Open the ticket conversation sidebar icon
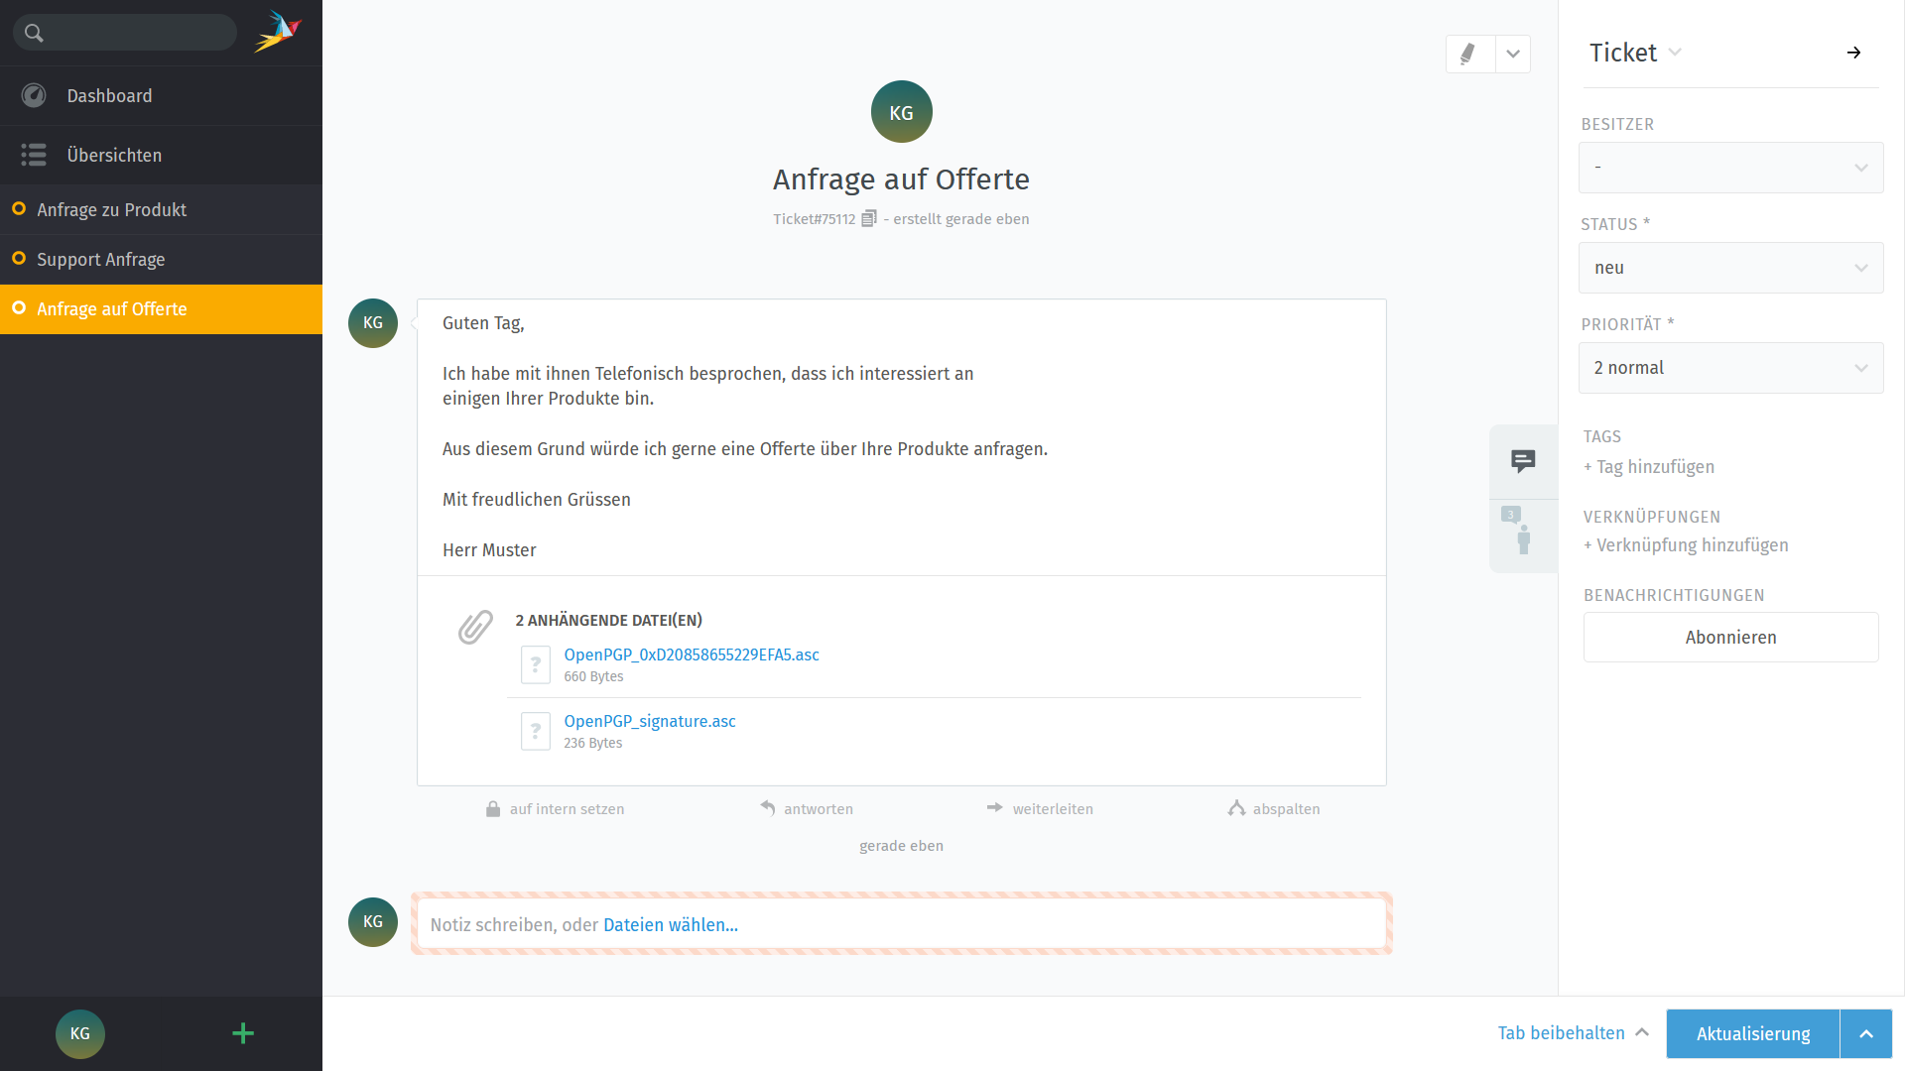The image size is (1905, 1071). 1523,461
